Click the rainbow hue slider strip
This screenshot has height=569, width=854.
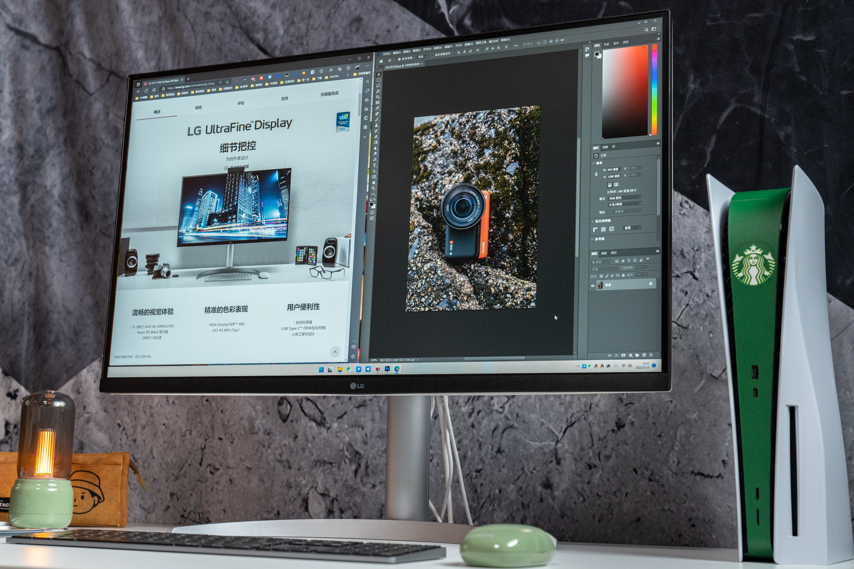point(654,89)
